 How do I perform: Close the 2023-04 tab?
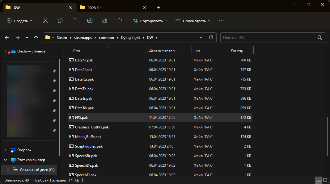pyautogui.click(x=144, y=7)
